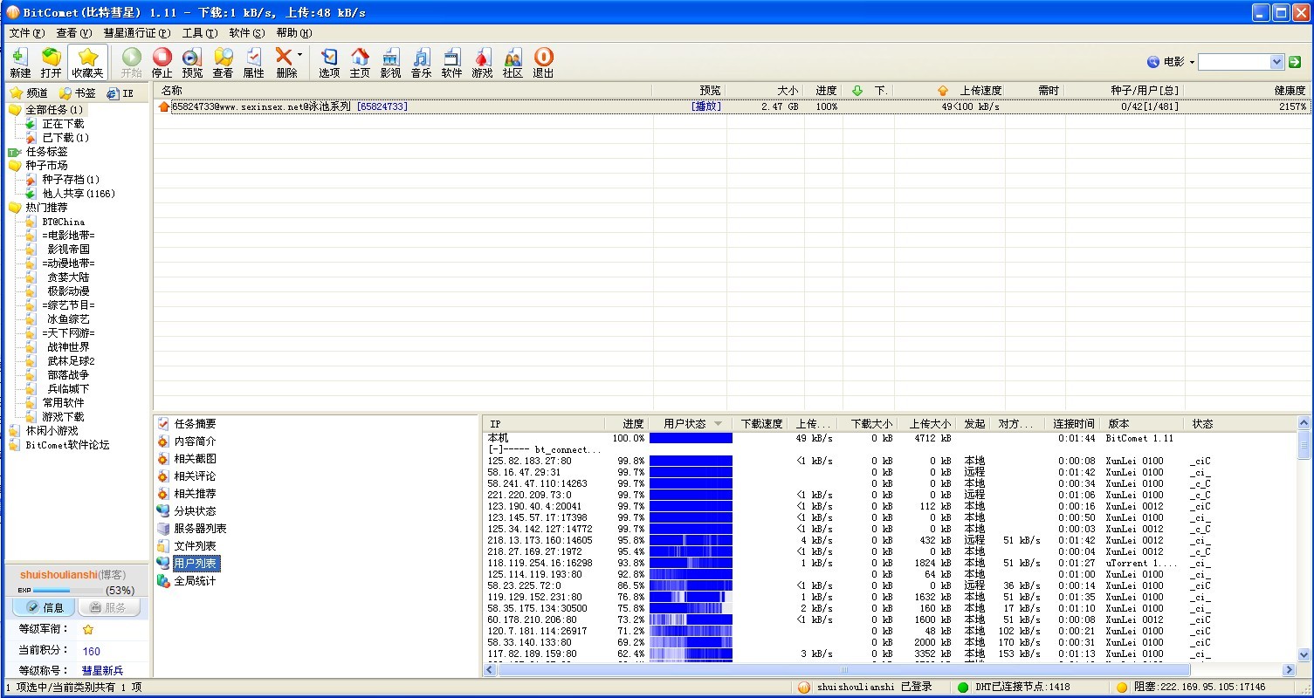The image size is (1314, 698).
Task: Open the 查看(V) menu
Action: tap(73, 33)
